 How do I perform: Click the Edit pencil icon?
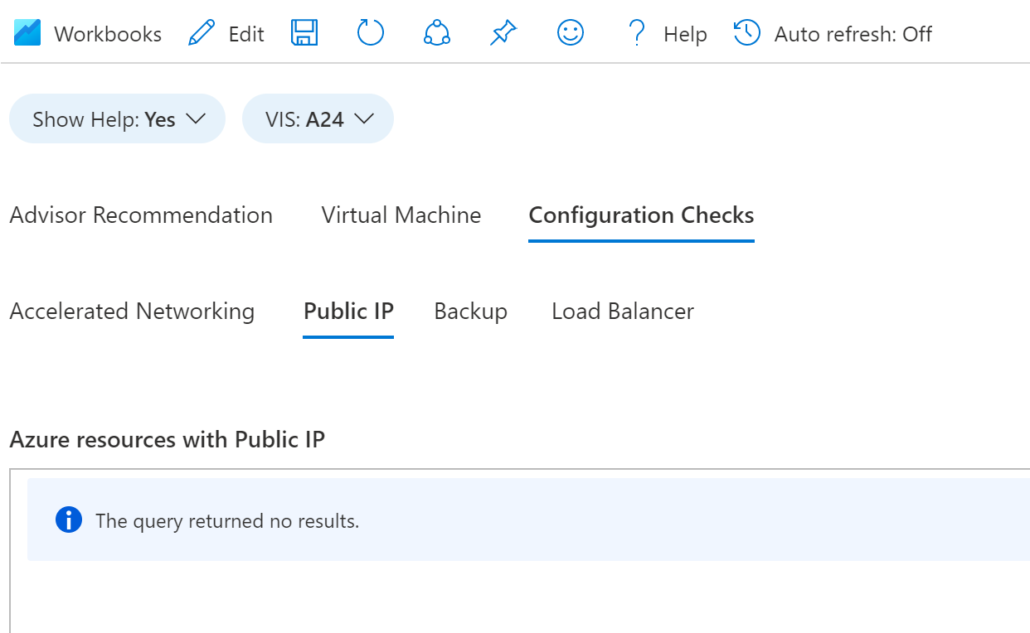(x=202, y=34)
